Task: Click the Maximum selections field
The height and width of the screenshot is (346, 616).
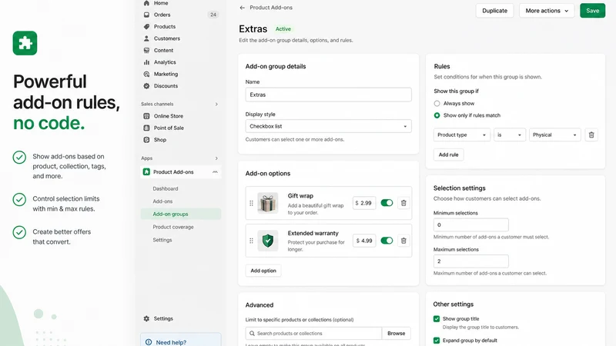Action: click(x=471, y=261)
